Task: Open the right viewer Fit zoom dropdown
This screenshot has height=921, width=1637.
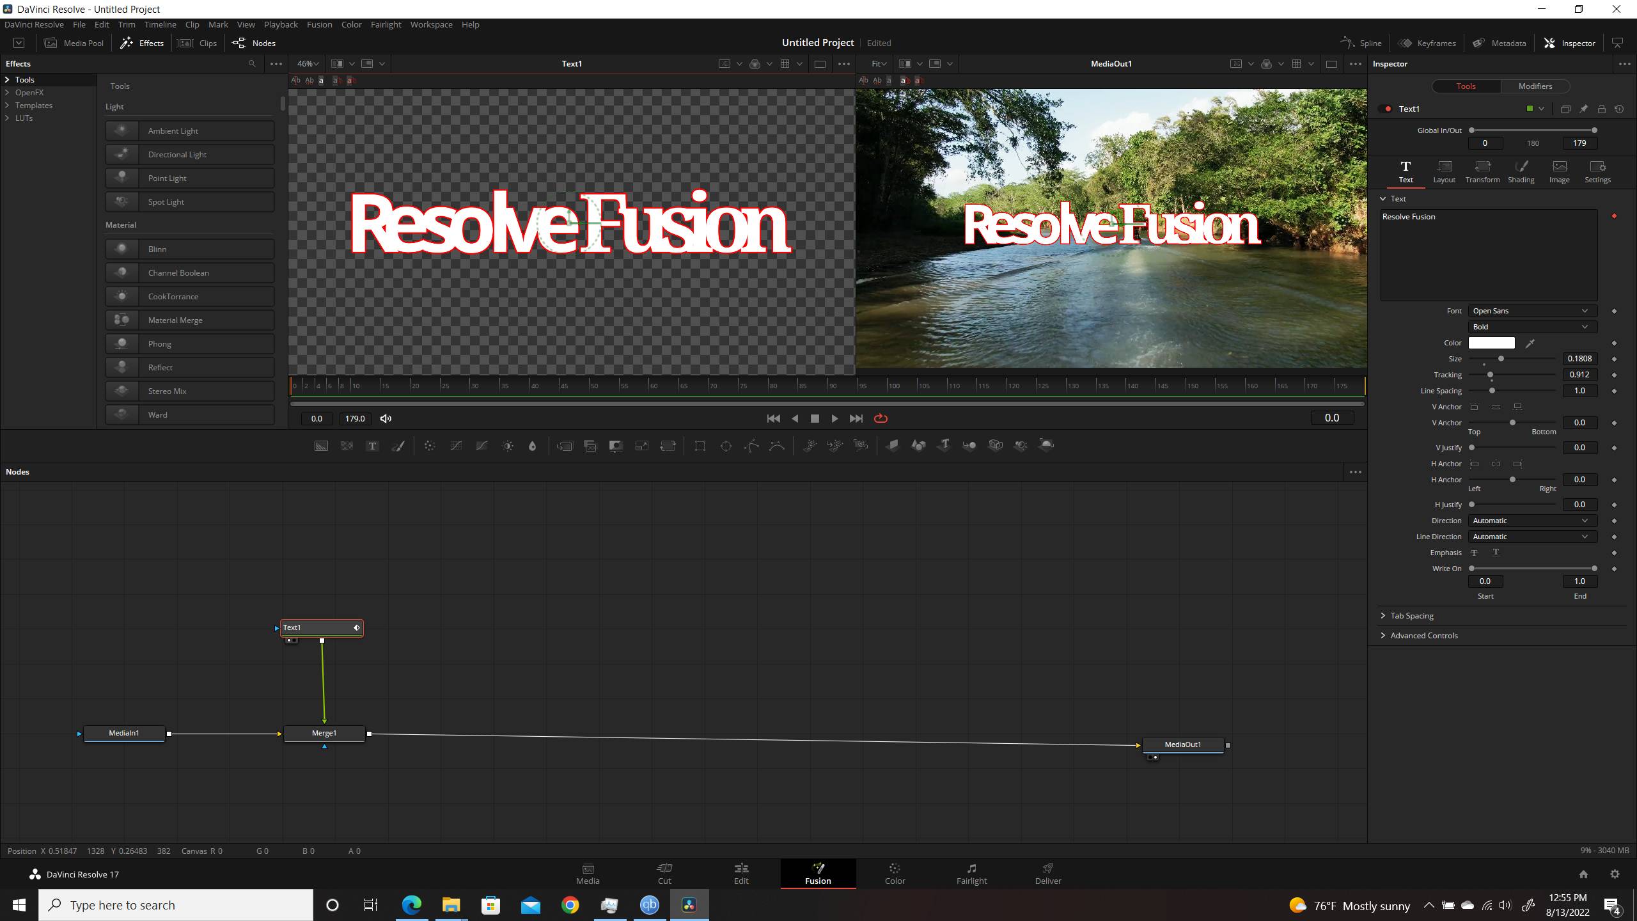Action: (x=879, y=64)
